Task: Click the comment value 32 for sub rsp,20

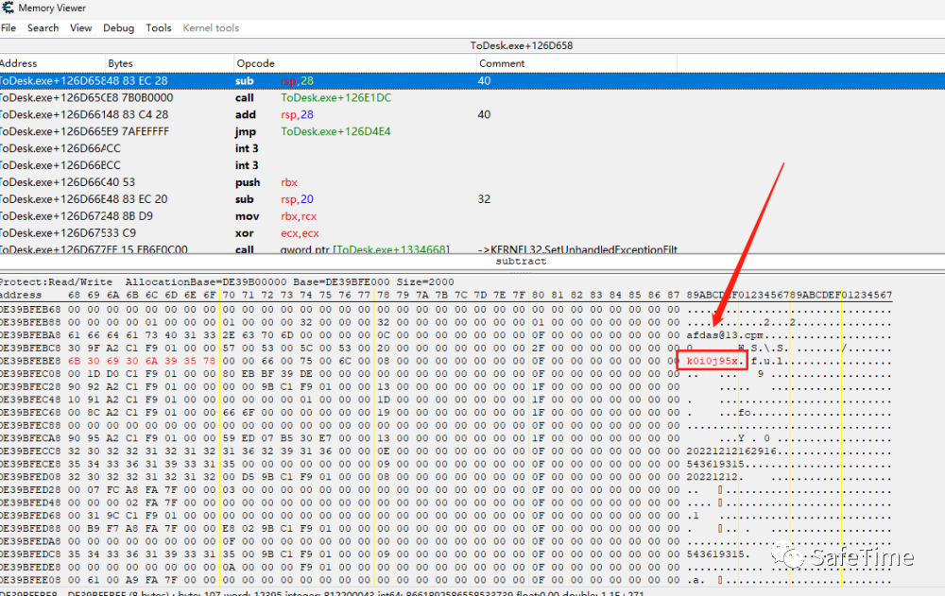Action: tap(485, 199)
